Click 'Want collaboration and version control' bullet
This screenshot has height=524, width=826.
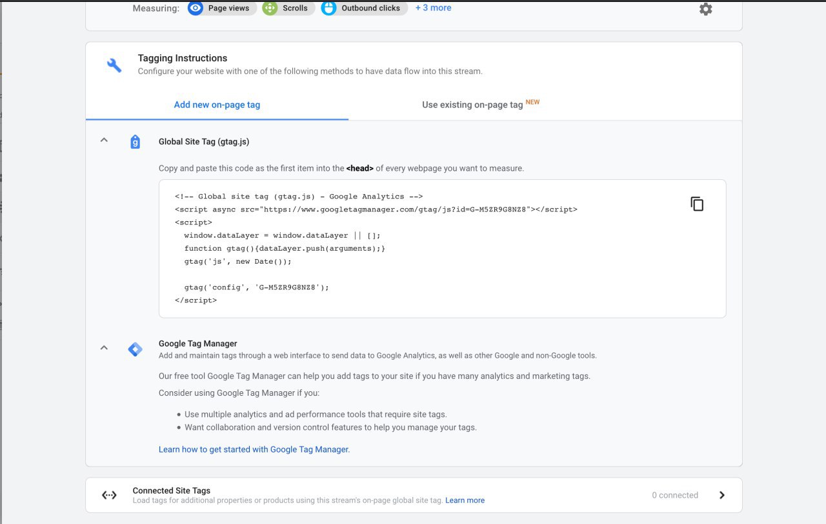[x=330, y=427]
